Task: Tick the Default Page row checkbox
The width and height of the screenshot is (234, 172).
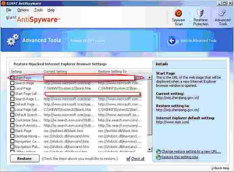Action: point(12,104)
